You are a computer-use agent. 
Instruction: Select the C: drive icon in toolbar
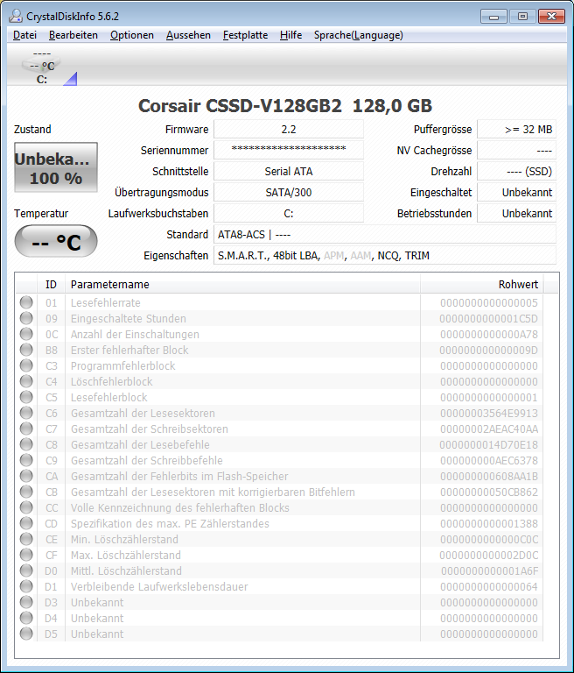point(42,67)
